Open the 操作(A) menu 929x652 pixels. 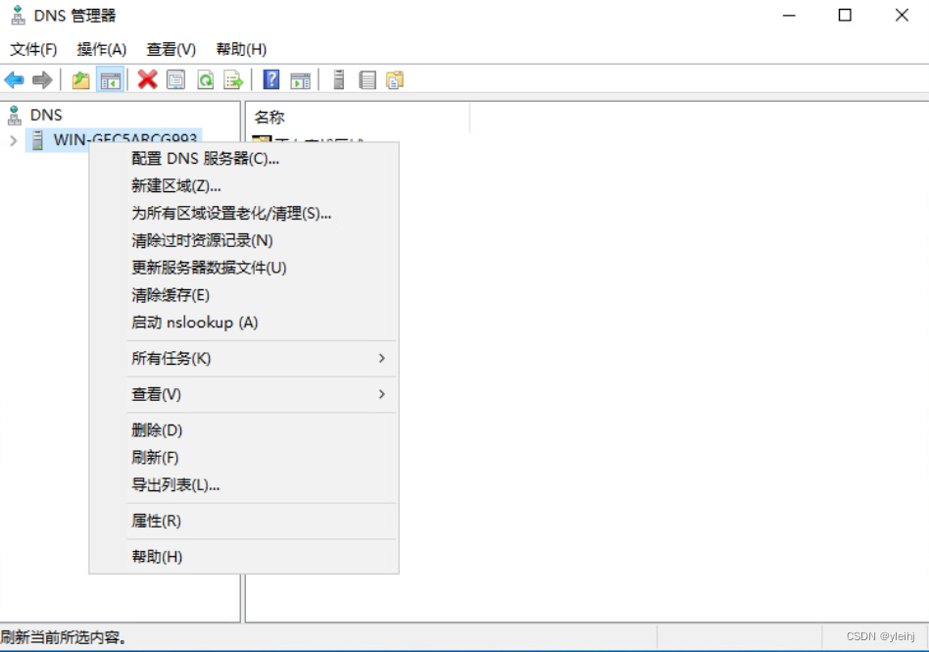[x=102, y=49]
